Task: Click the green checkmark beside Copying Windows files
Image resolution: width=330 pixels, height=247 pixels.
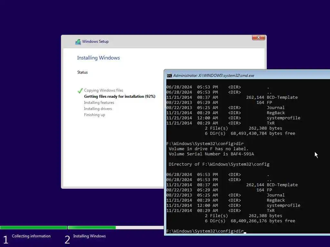Action: click(x=80, y=90)
